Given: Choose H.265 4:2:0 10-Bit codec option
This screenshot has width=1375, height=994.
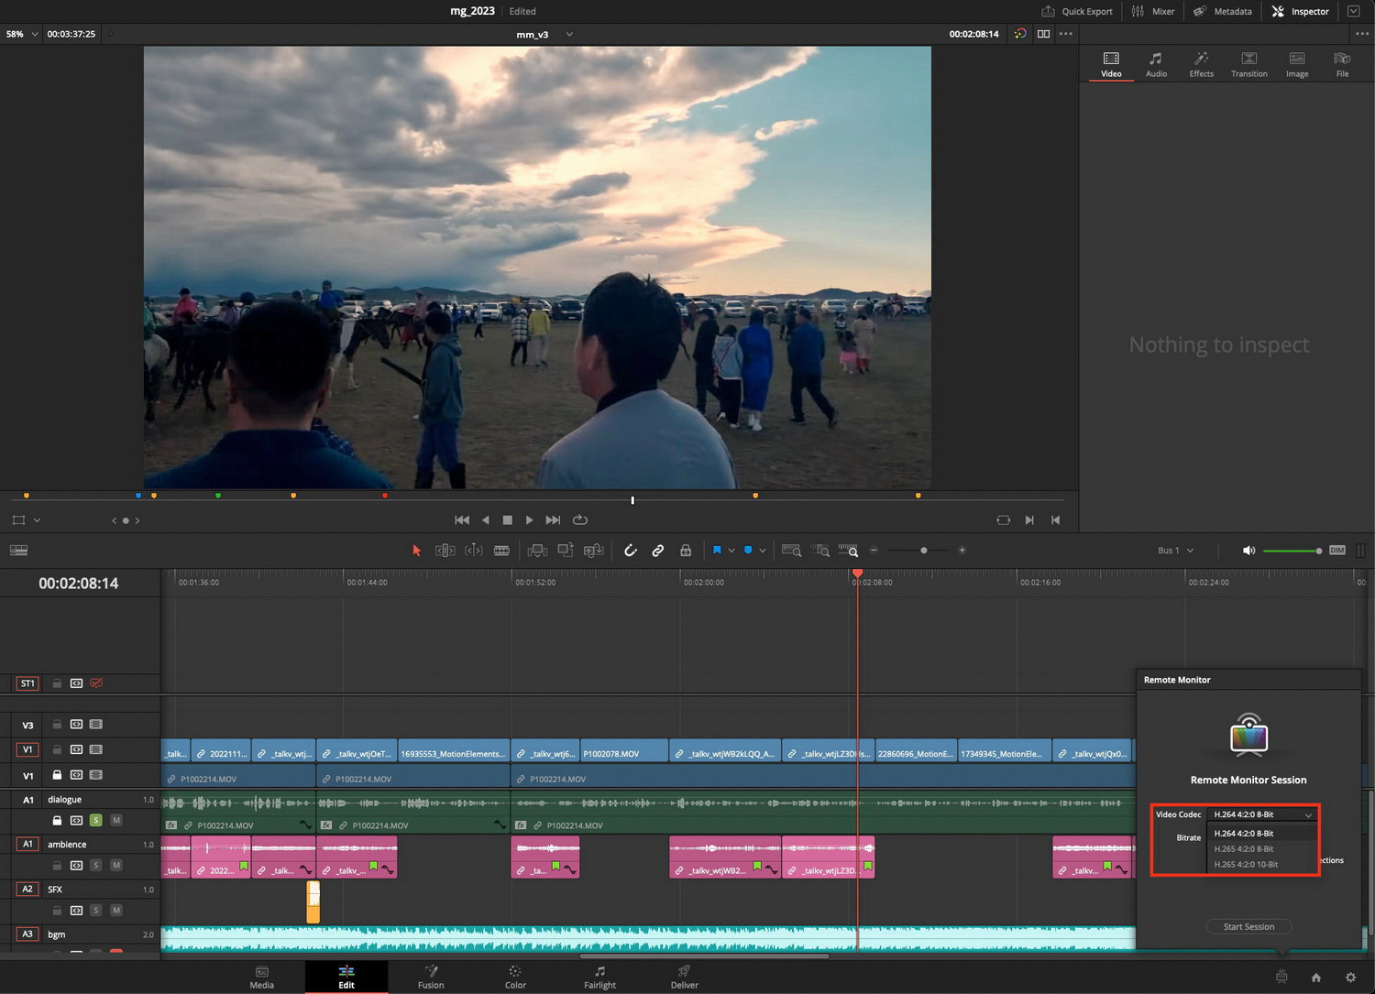Looking at the screenshot, I should pos(1246,865).
